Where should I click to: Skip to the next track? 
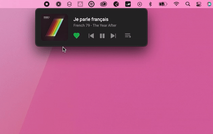point(113,36)
